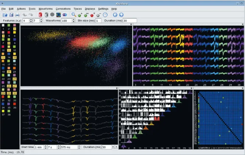Increase the Features x value with up arrow
The width and height of the screenshot is (245, 155).
31,19
